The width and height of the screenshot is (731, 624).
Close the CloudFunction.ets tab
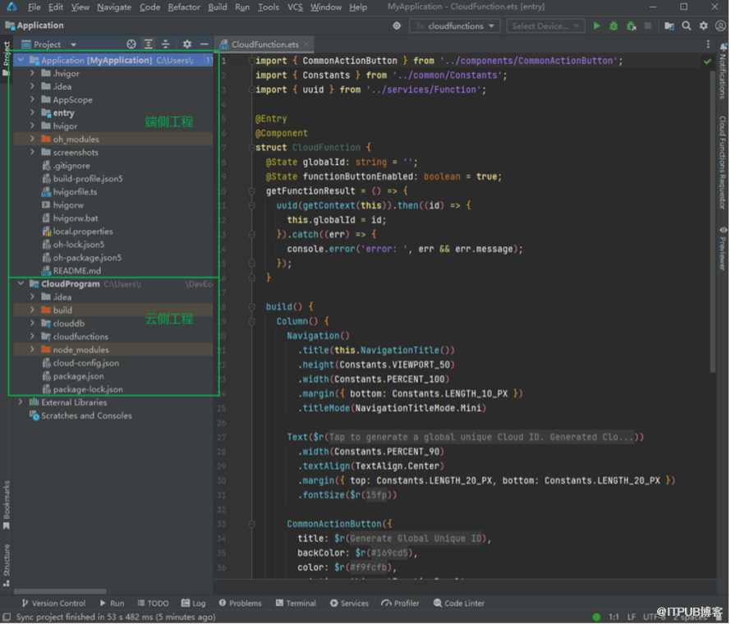click(x=306, y=44)
